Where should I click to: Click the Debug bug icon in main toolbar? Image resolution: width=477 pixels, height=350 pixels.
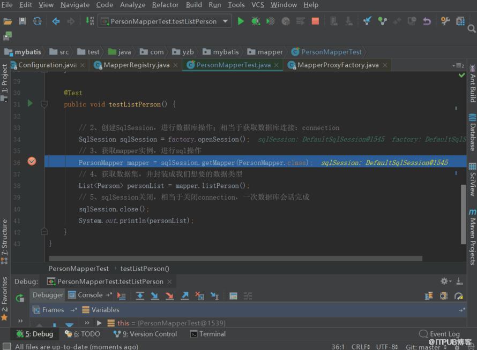[256, 21]
